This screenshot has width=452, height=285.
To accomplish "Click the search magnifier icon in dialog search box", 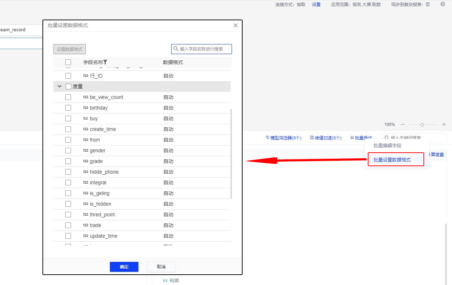I will (176, 49).
